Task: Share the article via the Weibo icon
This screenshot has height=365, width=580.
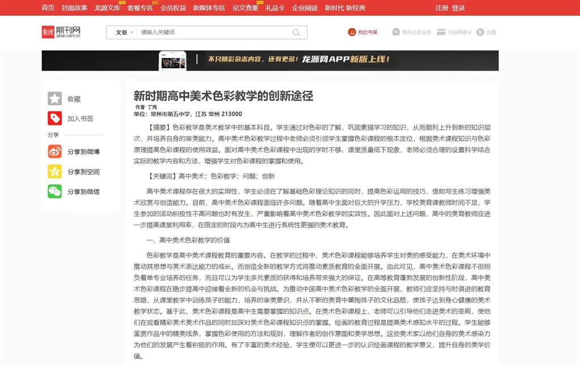Action: tap(55, 151)
